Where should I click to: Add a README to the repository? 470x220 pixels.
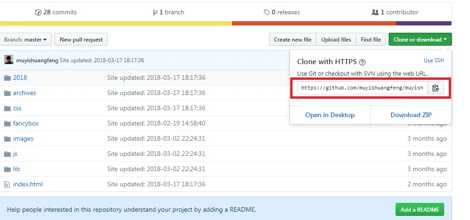point(420,209)
